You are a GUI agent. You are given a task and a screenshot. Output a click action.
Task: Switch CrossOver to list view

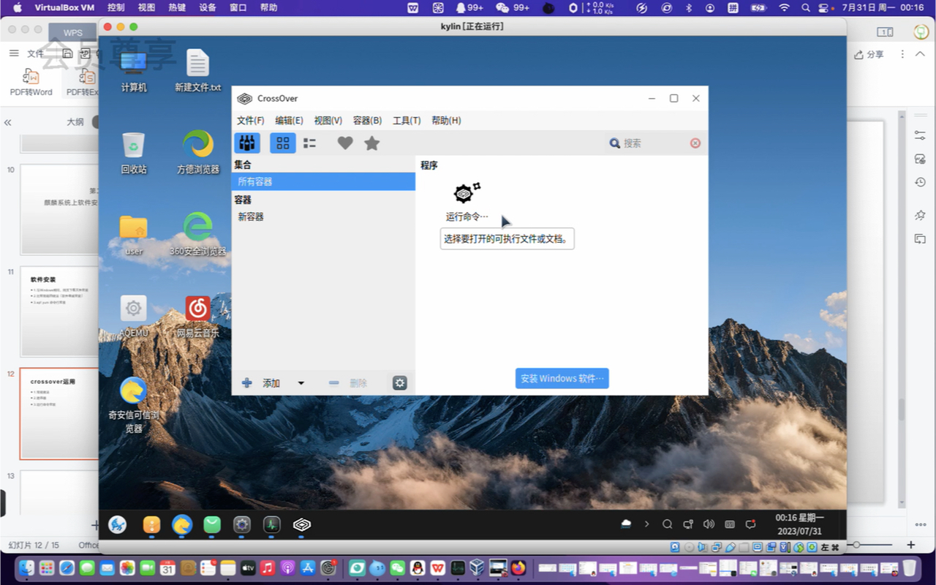[x=310, y=143]
